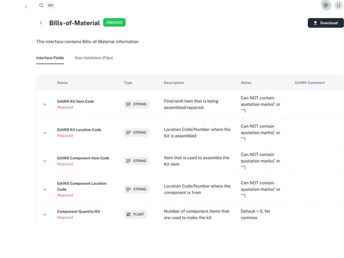Screen dimensions: 344x258
Task: Select the 'Component Quantity/Kit' name
Action: coord(78,211)
